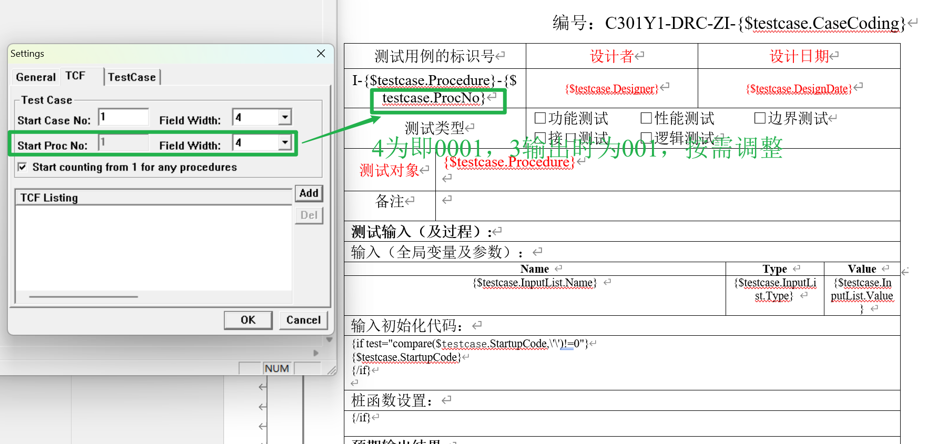928x444 pixels.
Task: Check the 边界测试 checkbox in document
Action: click(x=759, y=118)
